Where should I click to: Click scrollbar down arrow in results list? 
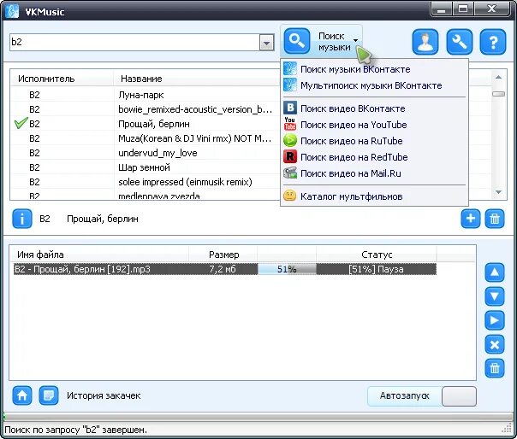[x=498, y=192]
